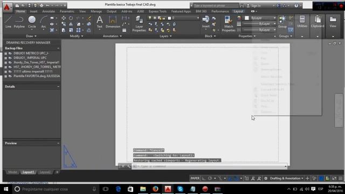
Task: Expand the Layers panel dropdown
Action: point(165,36)
